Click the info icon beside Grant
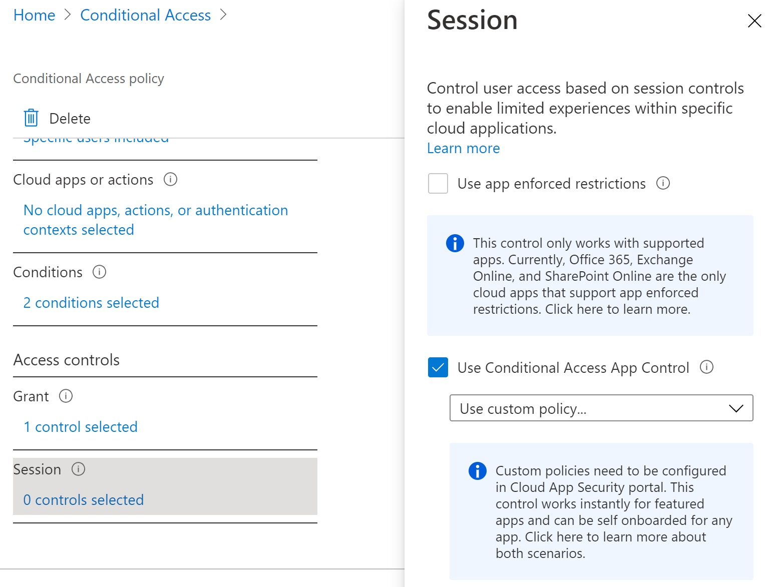 coord(65,396)
